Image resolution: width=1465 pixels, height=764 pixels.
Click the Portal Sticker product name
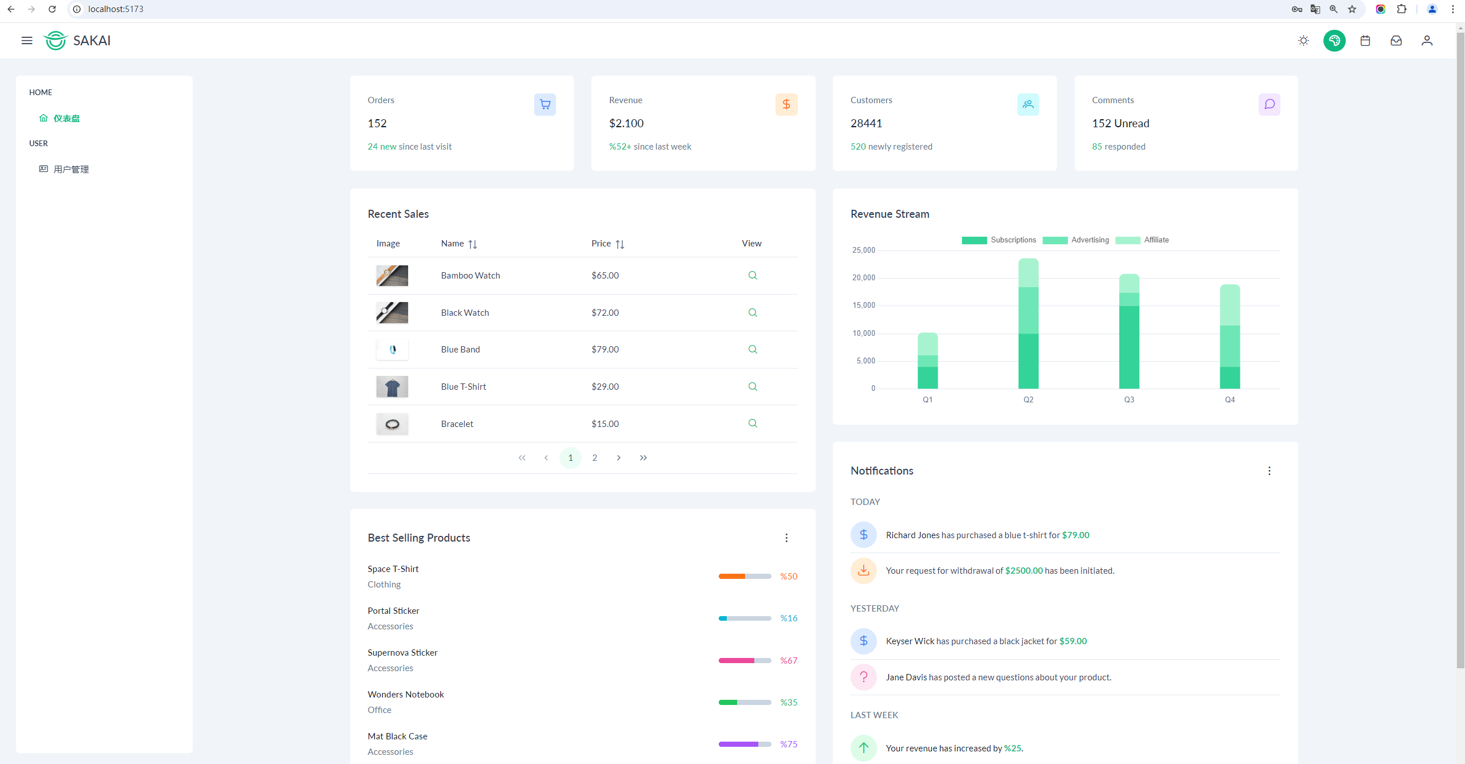coord(394,611)
